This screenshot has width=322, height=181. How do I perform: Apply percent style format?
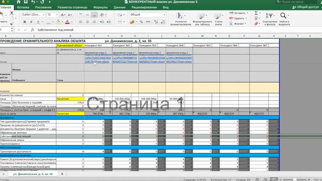141,22
